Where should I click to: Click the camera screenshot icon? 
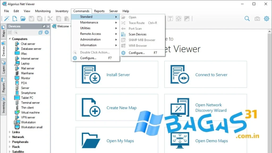(x=257, y=19)
